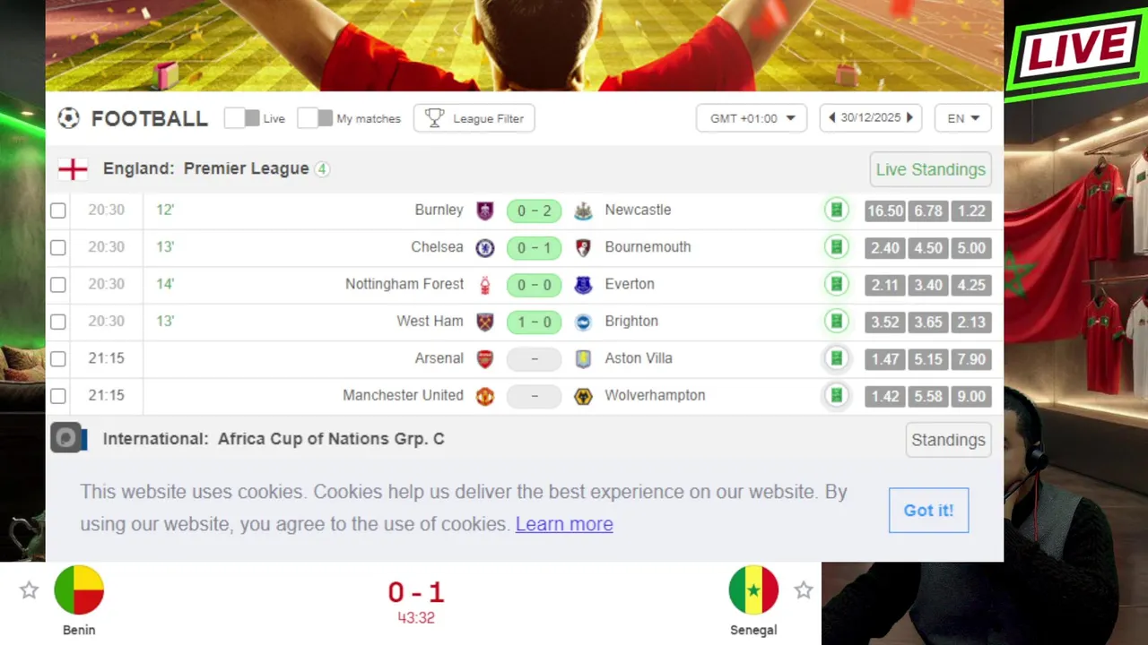Open the GMT +01:00 timezone dropdown
The width and height of the screenshot is (1148, 645).
752,118
